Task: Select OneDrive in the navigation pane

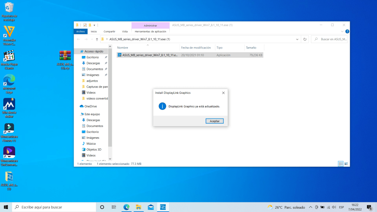Action: coord(90,106)
